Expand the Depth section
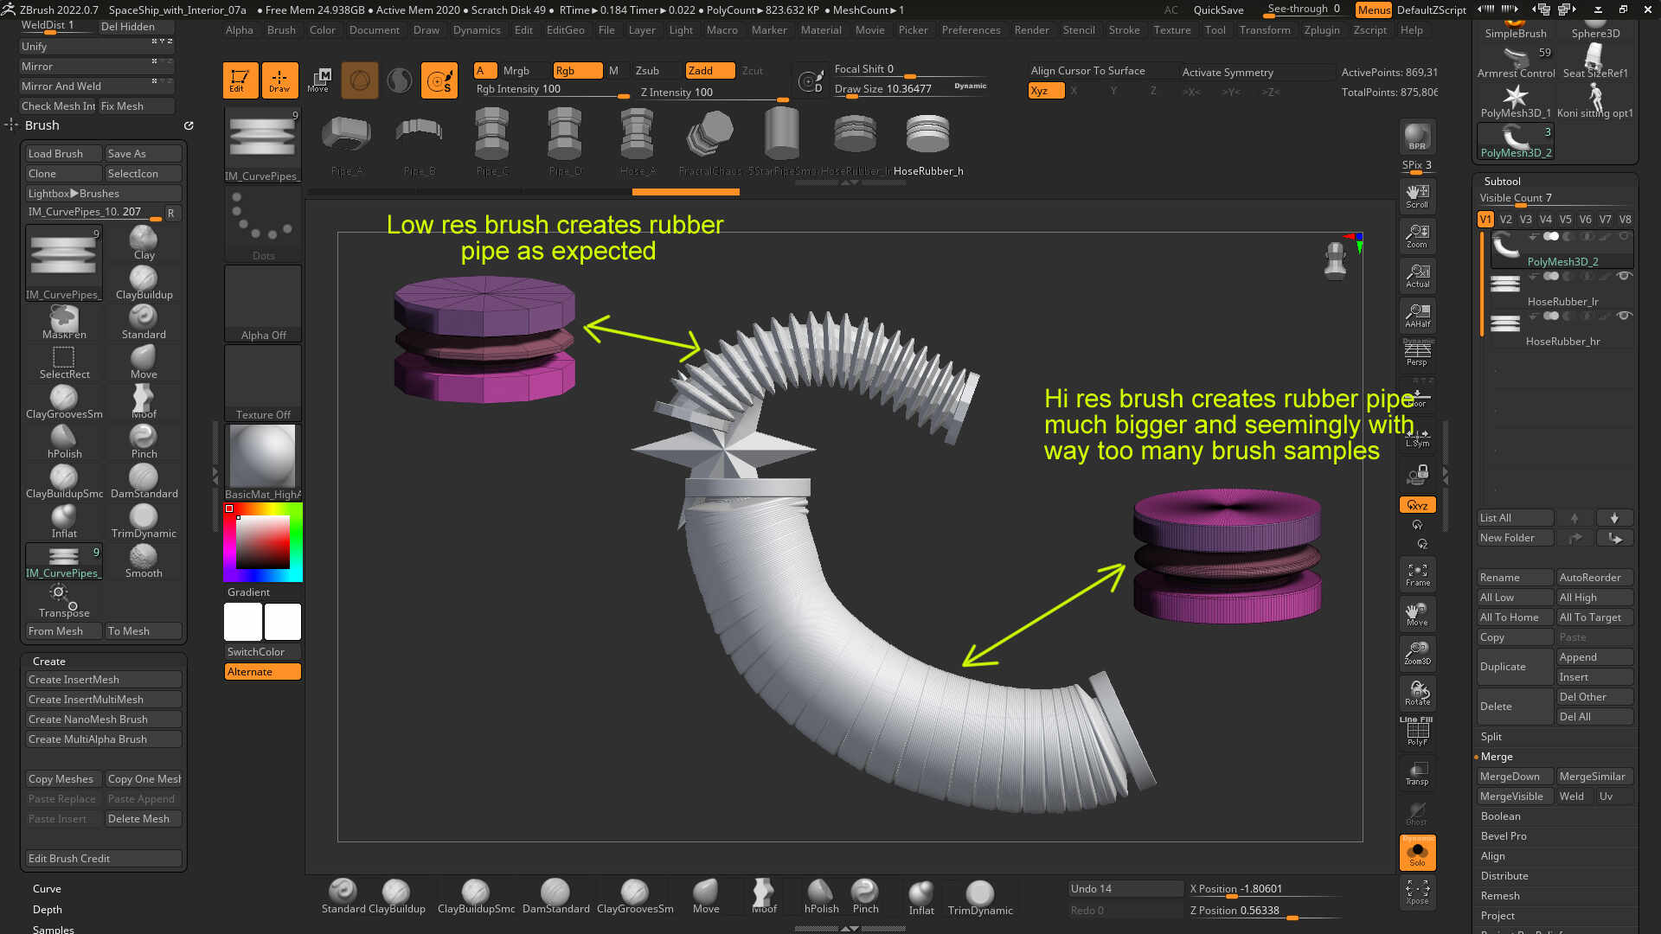Image resolution: width=1661 pixels, height=934 pixels. click(x=47, y=909)
